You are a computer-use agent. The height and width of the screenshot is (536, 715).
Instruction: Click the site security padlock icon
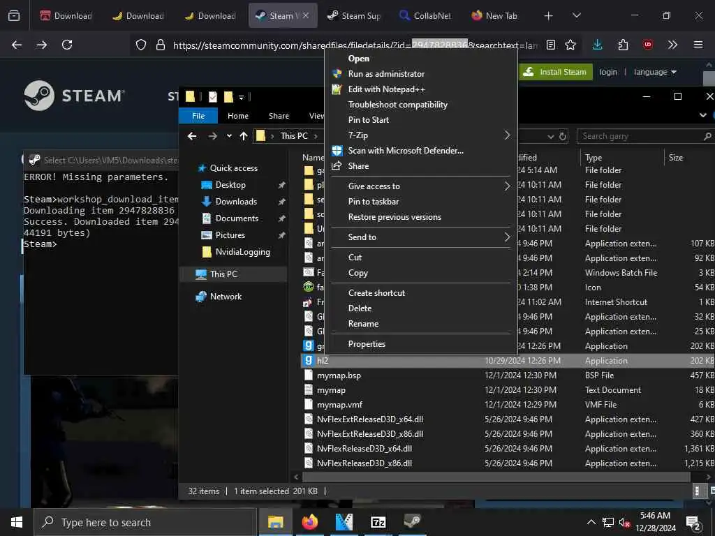(x=160, y=45)
